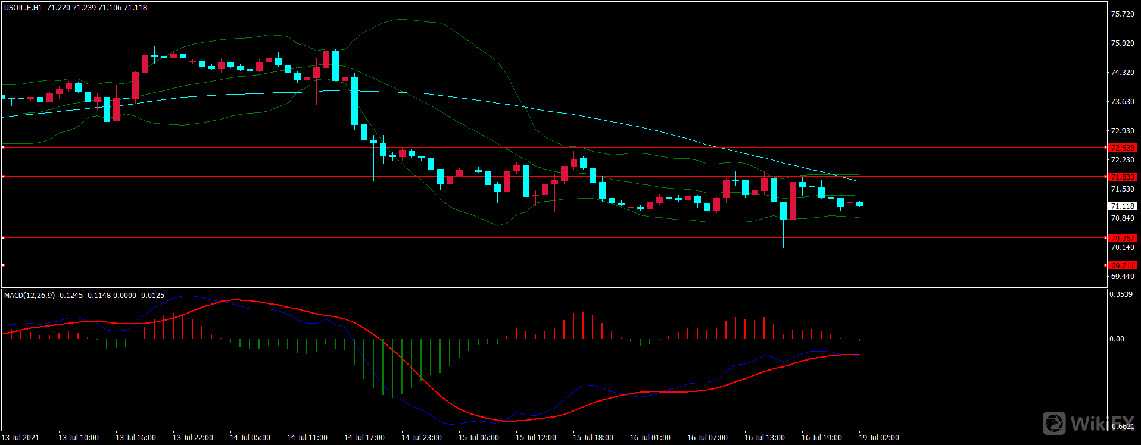Click the 69.711 price level tag
The image size is (1141, 445).
1123,265
